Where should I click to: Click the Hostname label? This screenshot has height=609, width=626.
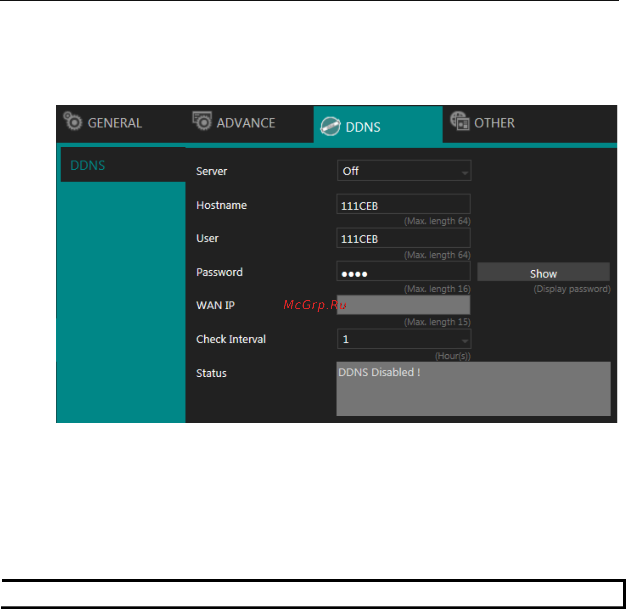pos(222,205)
